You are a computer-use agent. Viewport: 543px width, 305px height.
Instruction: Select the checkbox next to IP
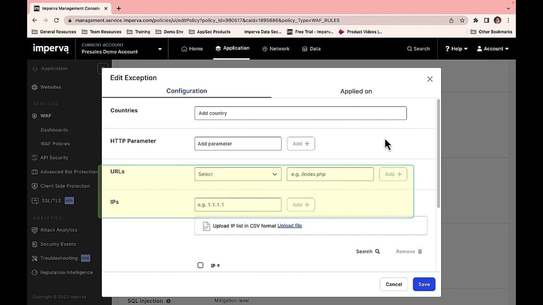[x=200, y=265]
